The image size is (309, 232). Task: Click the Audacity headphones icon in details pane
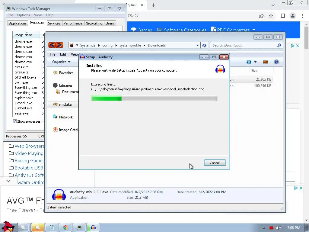pyautogui.click(x=59, y=195)
